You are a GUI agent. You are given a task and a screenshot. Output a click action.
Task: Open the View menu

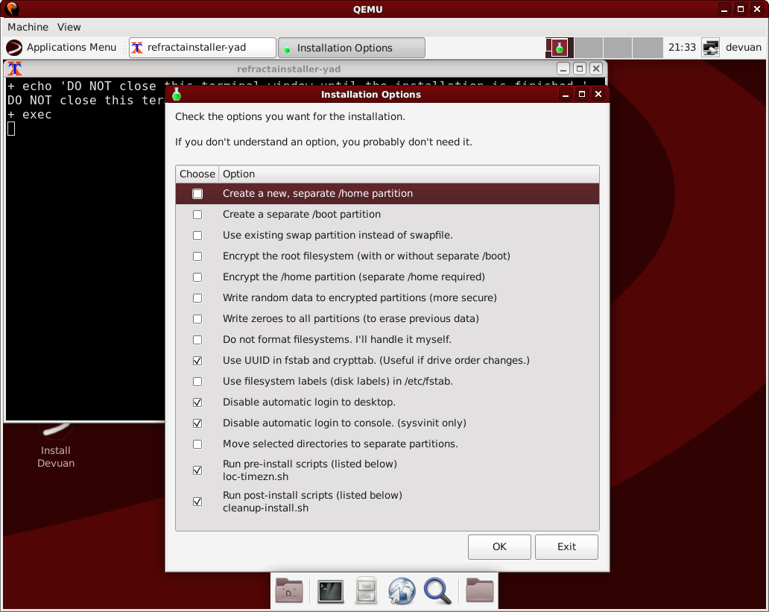69,27
